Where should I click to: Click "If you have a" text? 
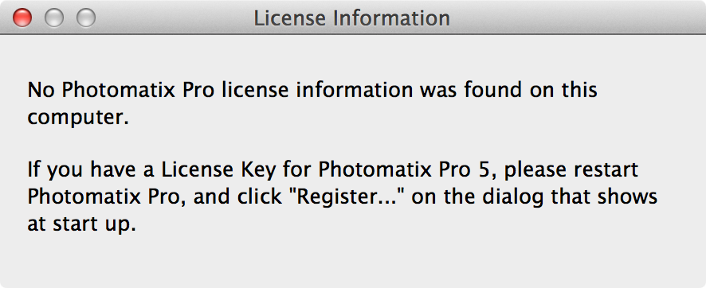90,171
